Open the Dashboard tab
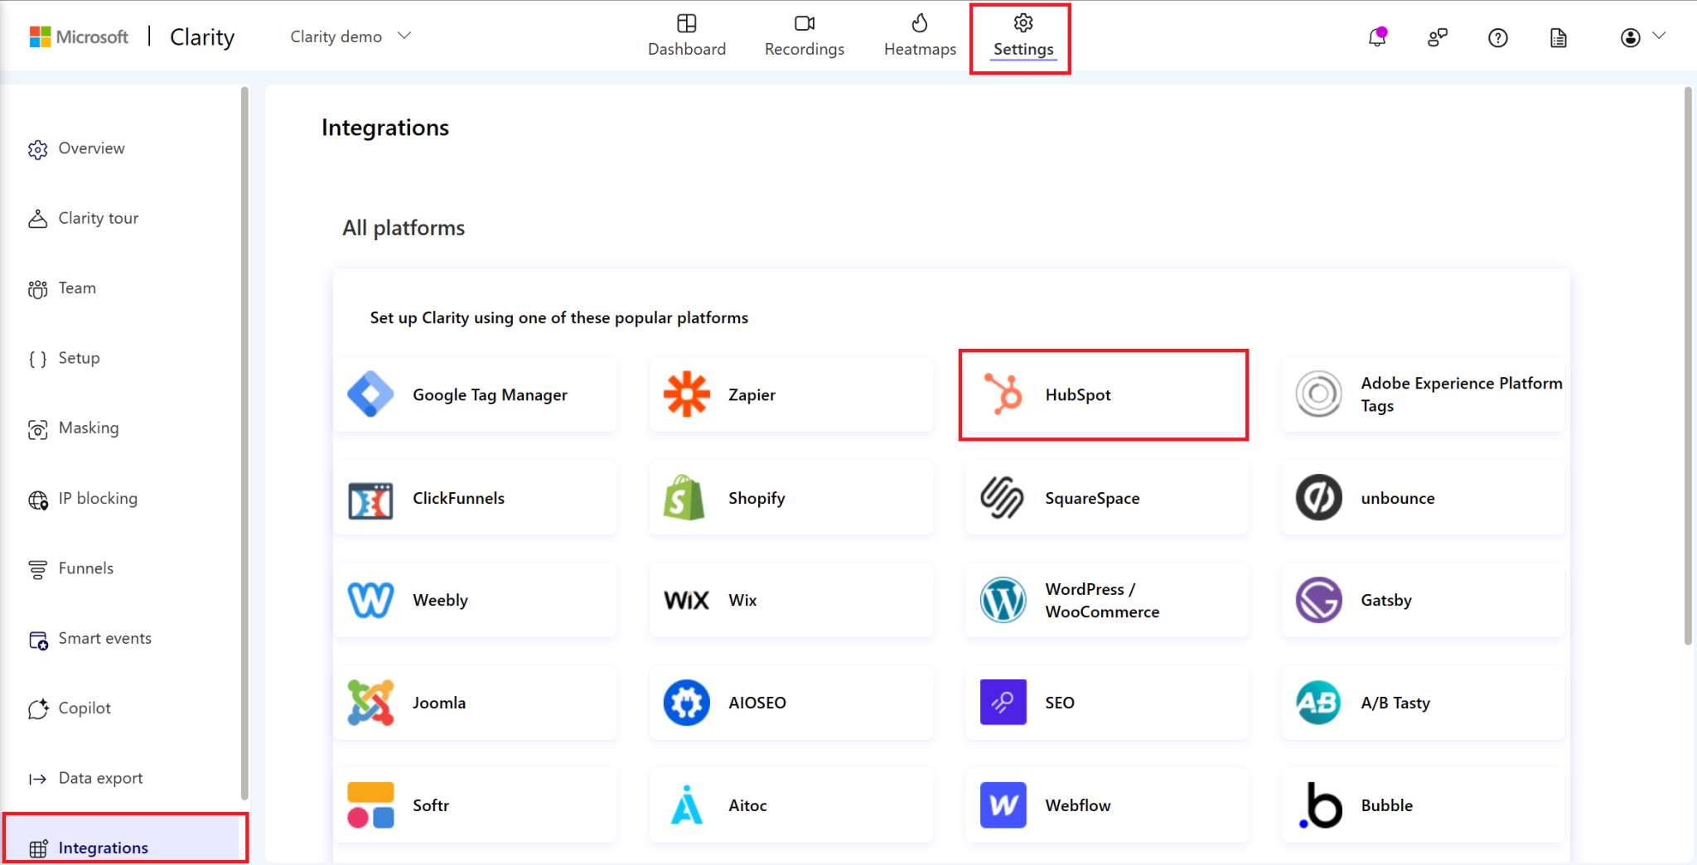This screenshot has width=1697, height=865. click(x=686, y=36)
